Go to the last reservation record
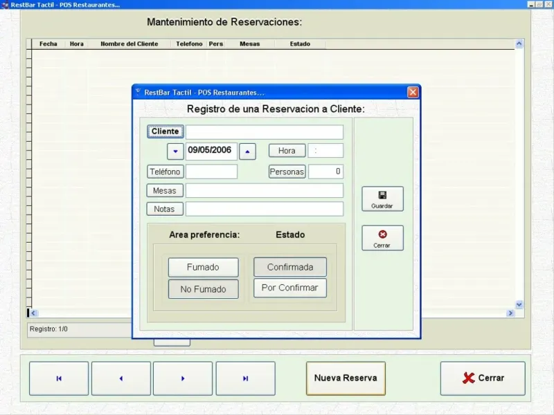 pyautogui.click(x=246, y=378)
